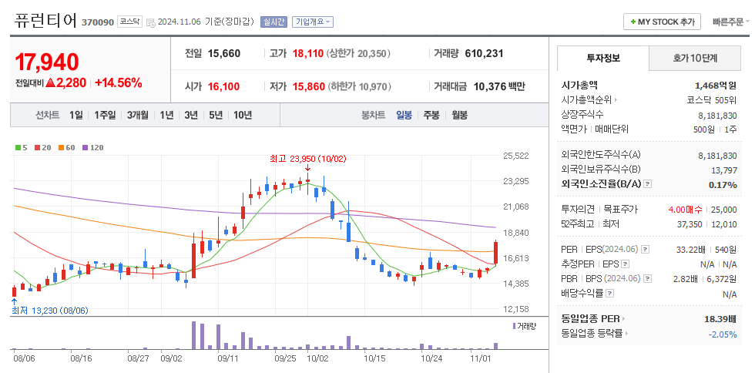This screenshot has width=755, height=373.
Task: Open the 동일업종 등락률 link
Action: point(592,333)
